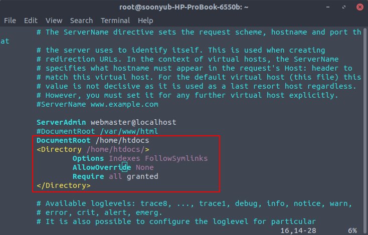Click the window title root@soonyub-HP-ProBook-6550b
The width and height of the screenshot is (368, 235).
coord(184,7)
